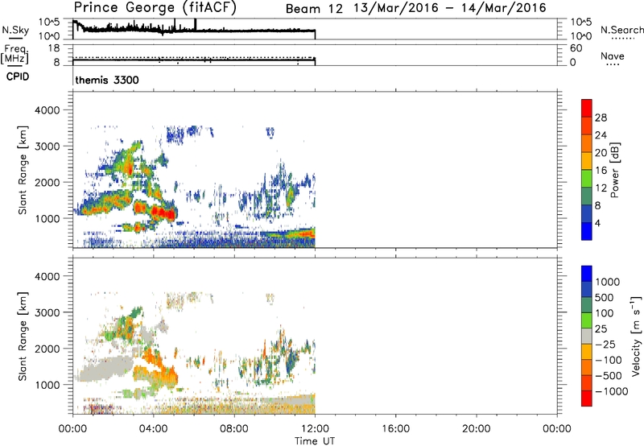The height and width of the screenshot is (446, 644).
Task: Click the 'Slant Range [km]' label of power panel
Action: click(x=23, y=170)
